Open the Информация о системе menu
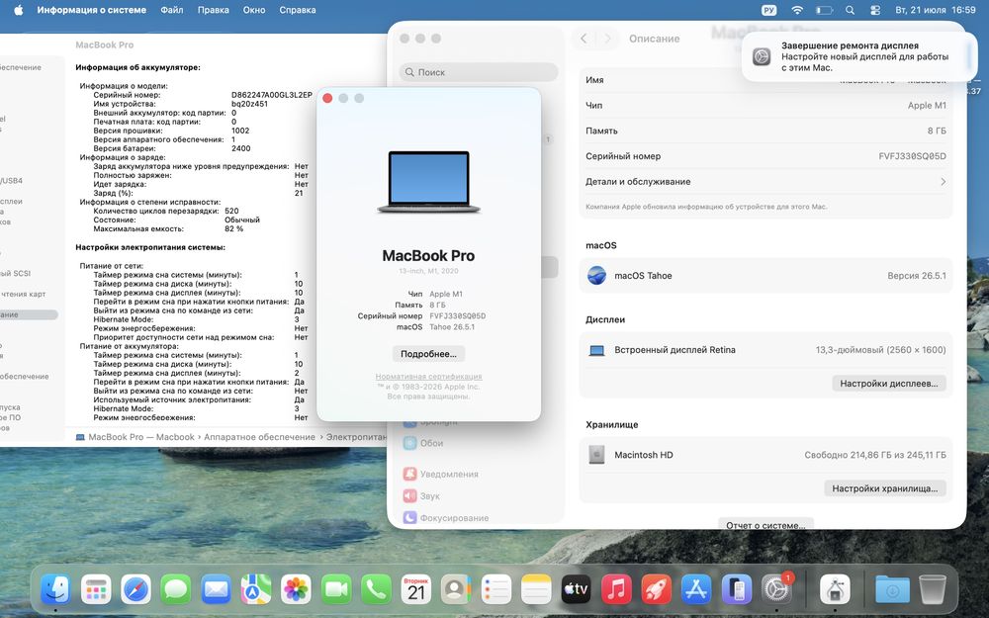The width and height of the screenshot is (989, 618). click(91, 10)
